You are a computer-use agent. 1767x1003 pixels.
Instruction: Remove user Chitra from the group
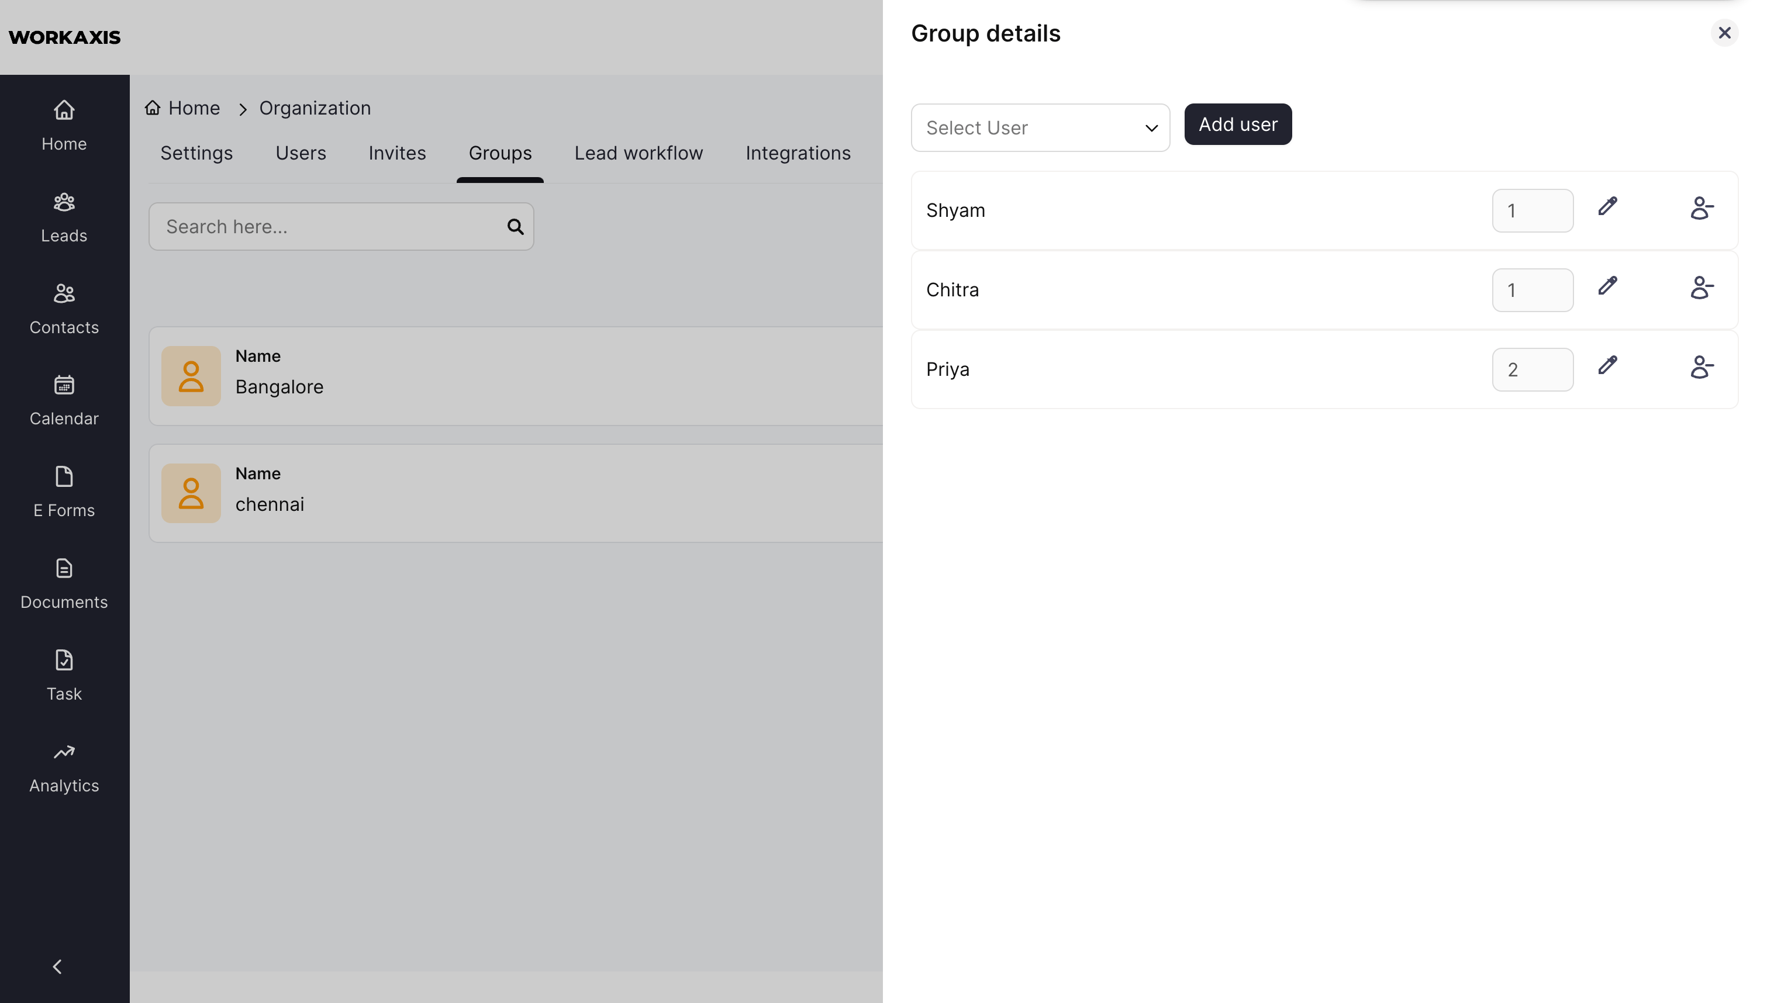(x=1701, y=288)
